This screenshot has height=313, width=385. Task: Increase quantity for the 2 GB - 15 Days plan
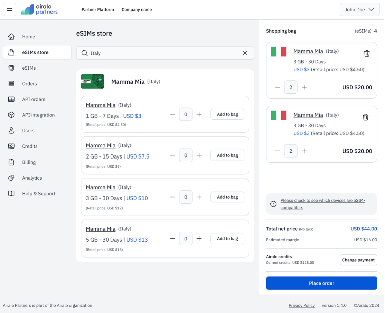pyautogui.click(x=199, y=155)
